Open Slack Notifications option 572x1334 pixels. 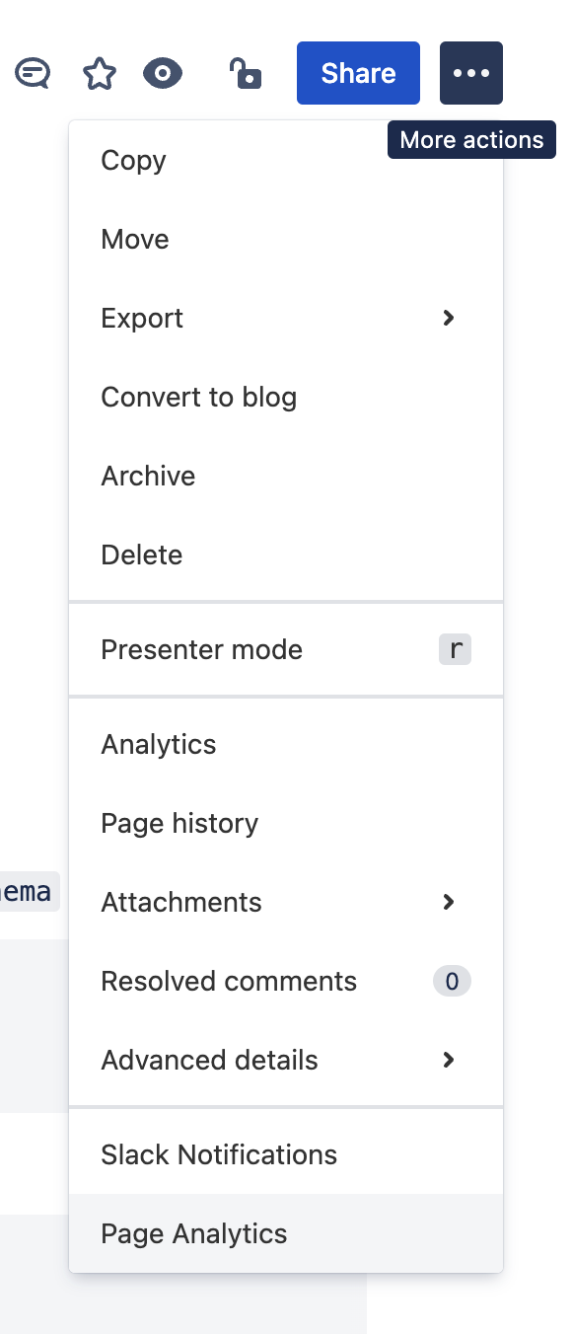coord(286,1154)
